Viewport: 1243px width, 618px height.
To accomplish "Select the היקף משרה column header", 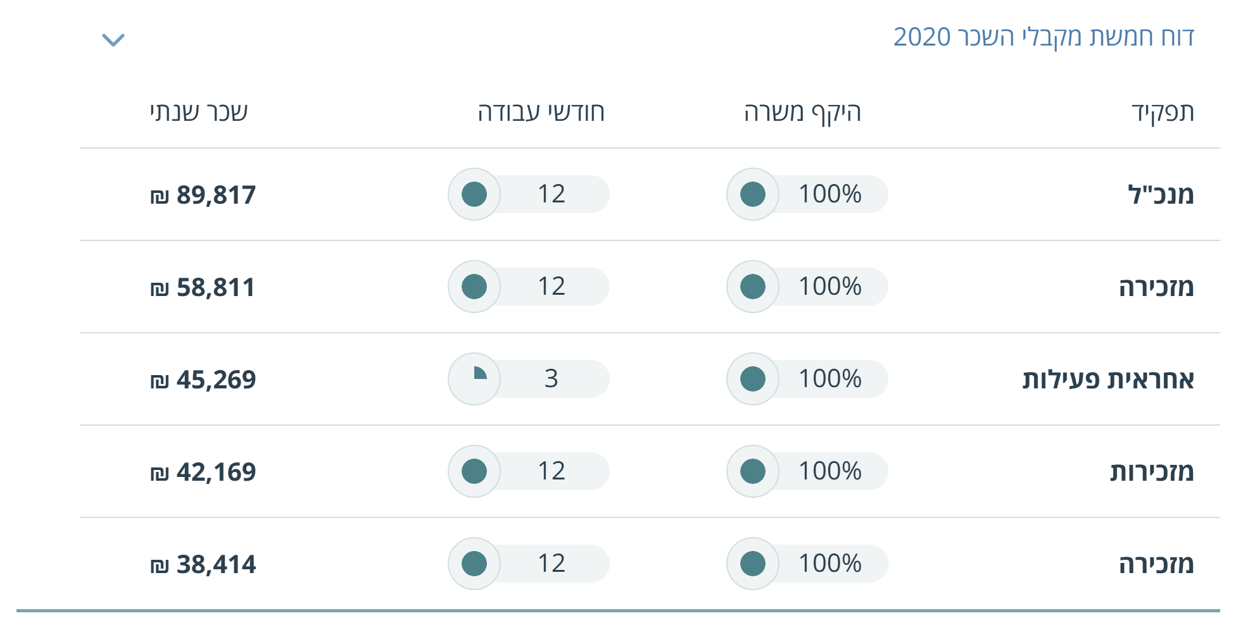I will click(x=802, y=113).
